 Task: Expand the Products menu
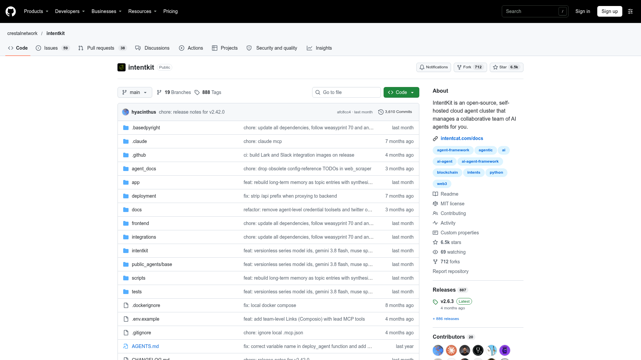36,11
